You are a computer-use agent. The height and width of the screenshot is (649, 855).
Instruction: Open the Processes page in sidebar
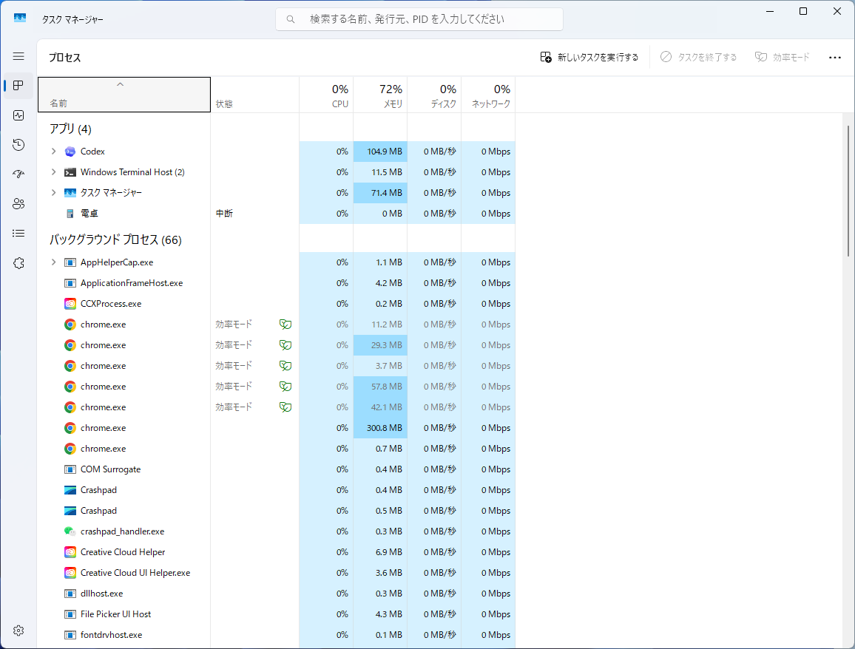pos(18,86)
